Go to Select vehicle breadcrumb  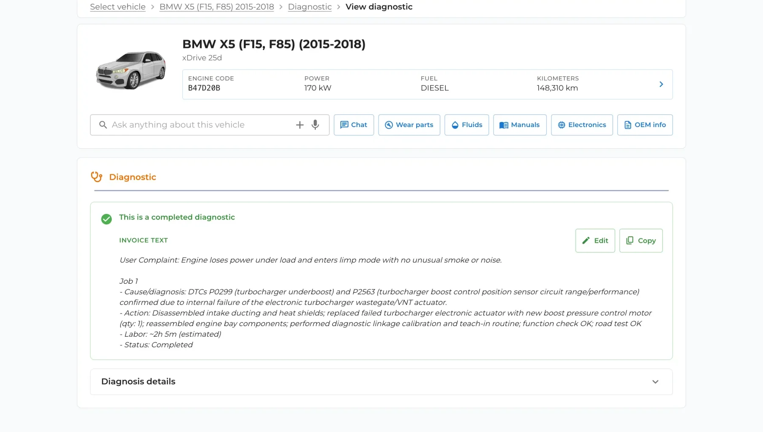pyautogui.click(x=118, y=7)
